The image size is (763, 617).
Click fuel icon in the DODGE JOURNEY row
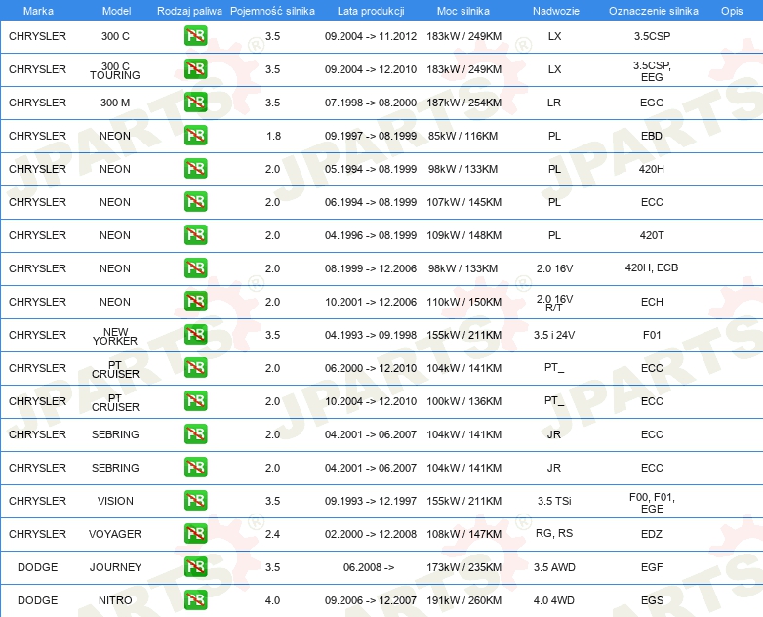pyautogui.click(x=195, y=566)
